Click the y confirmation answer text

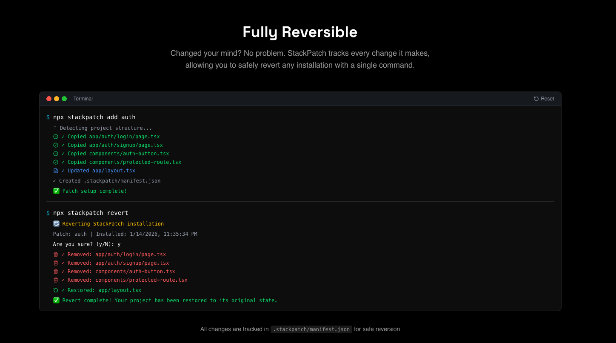(118, 244)
